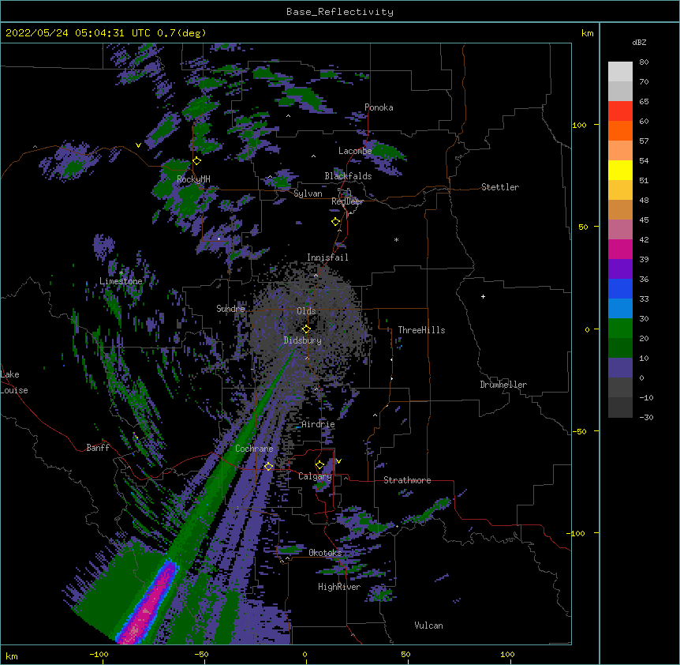Click the Okotoks label
This screenshot has height=665, width=680.
click(325, 553)
